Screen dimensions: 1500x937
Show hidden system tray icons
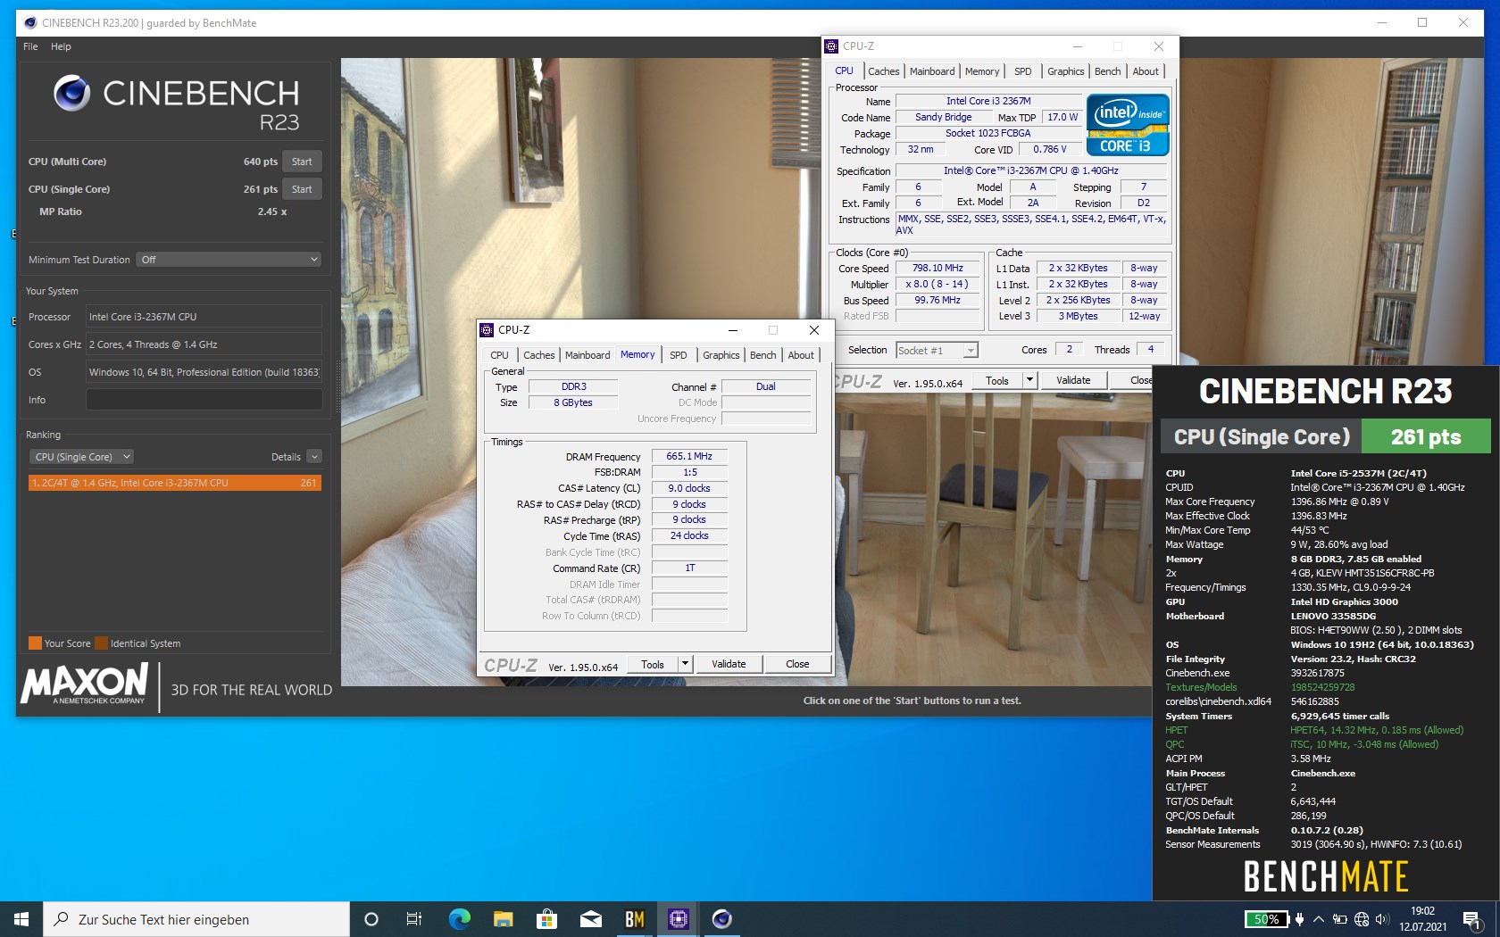point(1319,919)
